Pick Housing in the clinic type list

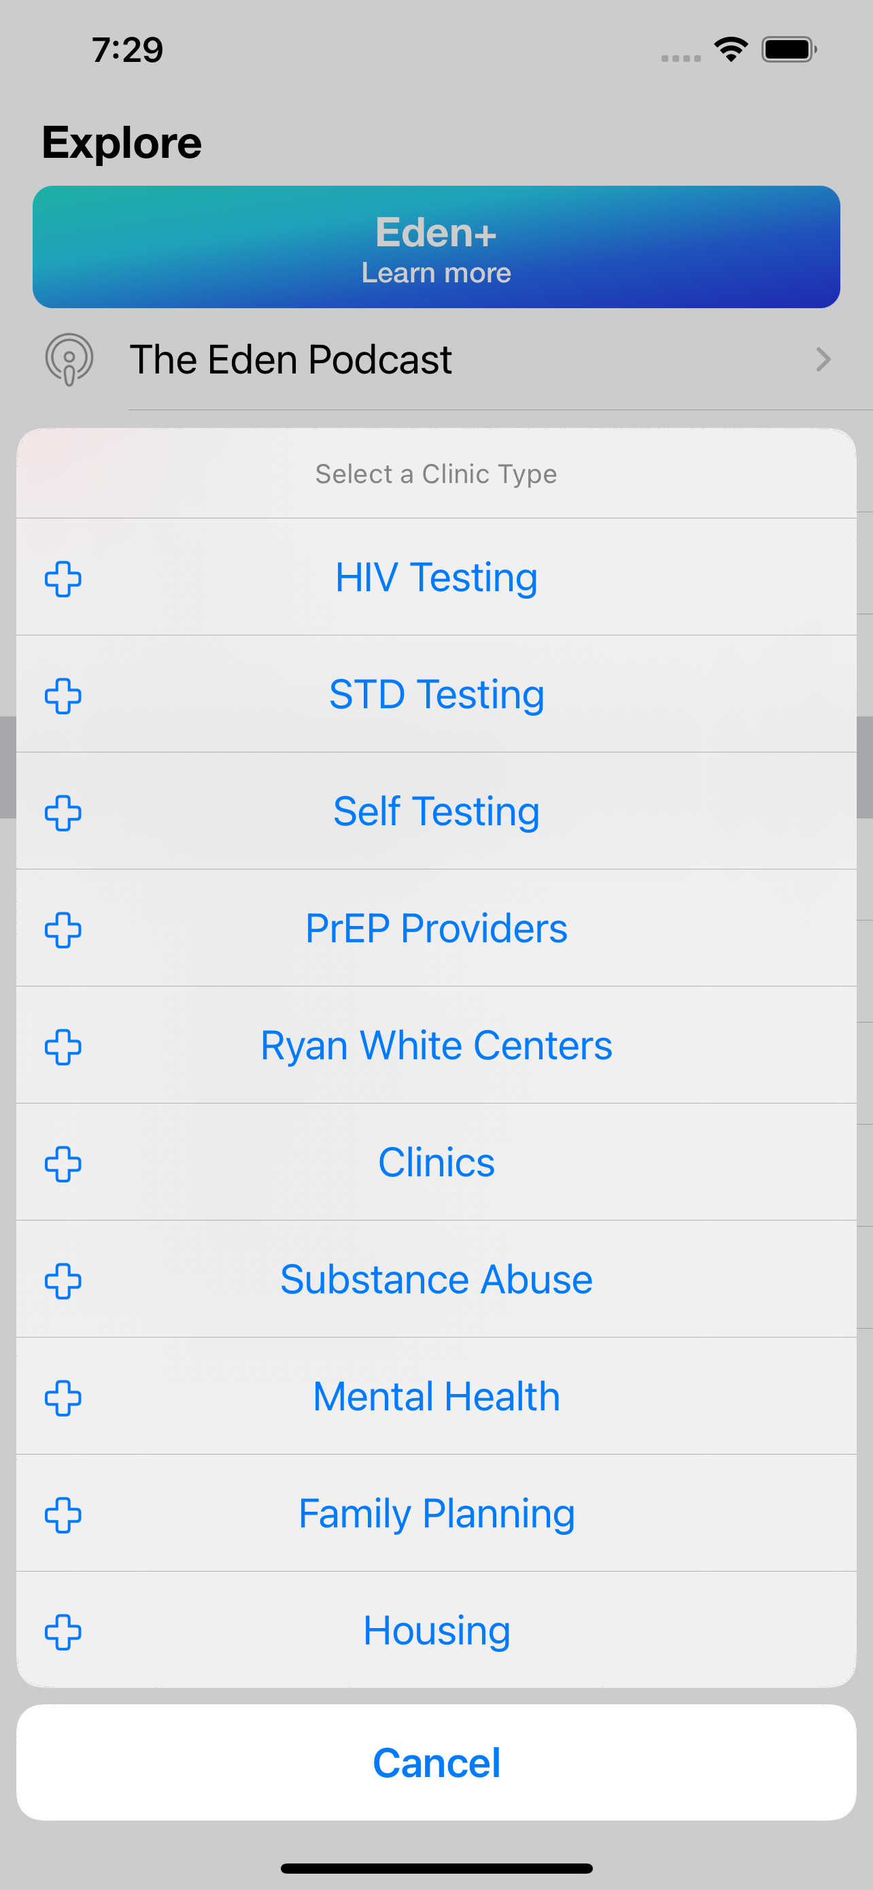tap(436, 1630)
